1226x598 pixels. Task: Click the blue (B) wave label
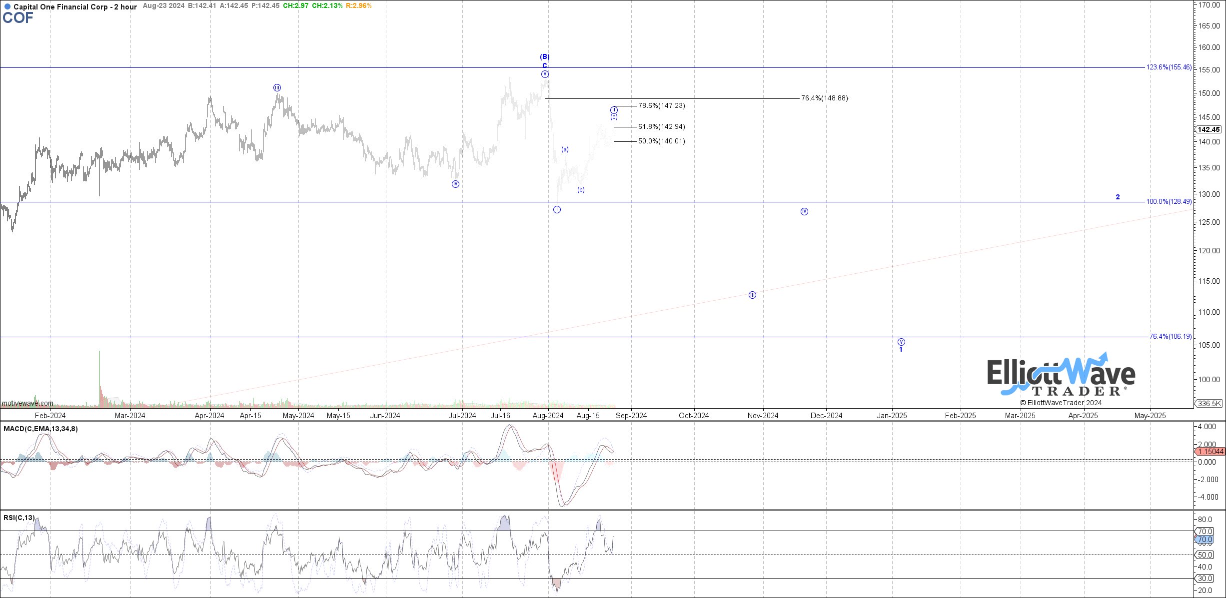click(x=545, y=57)
